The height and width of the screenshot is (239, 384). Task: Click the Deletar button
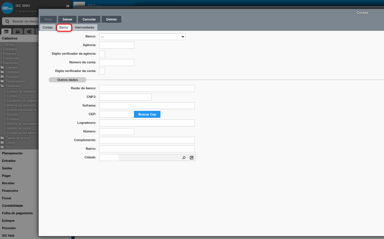(111, 19)
